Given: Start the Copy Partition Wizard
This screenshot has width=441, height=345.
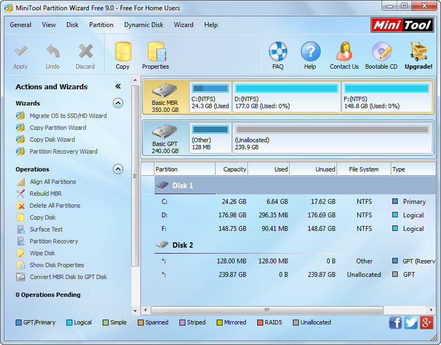Looking at the screenshot, I should coord(58,128).
